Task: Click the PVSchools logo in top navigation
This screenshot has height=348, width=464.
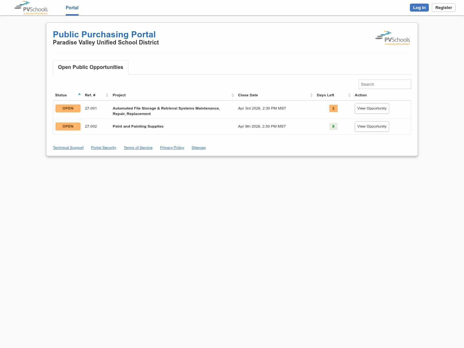Action: pyautogui.click(x=31, y=8)
